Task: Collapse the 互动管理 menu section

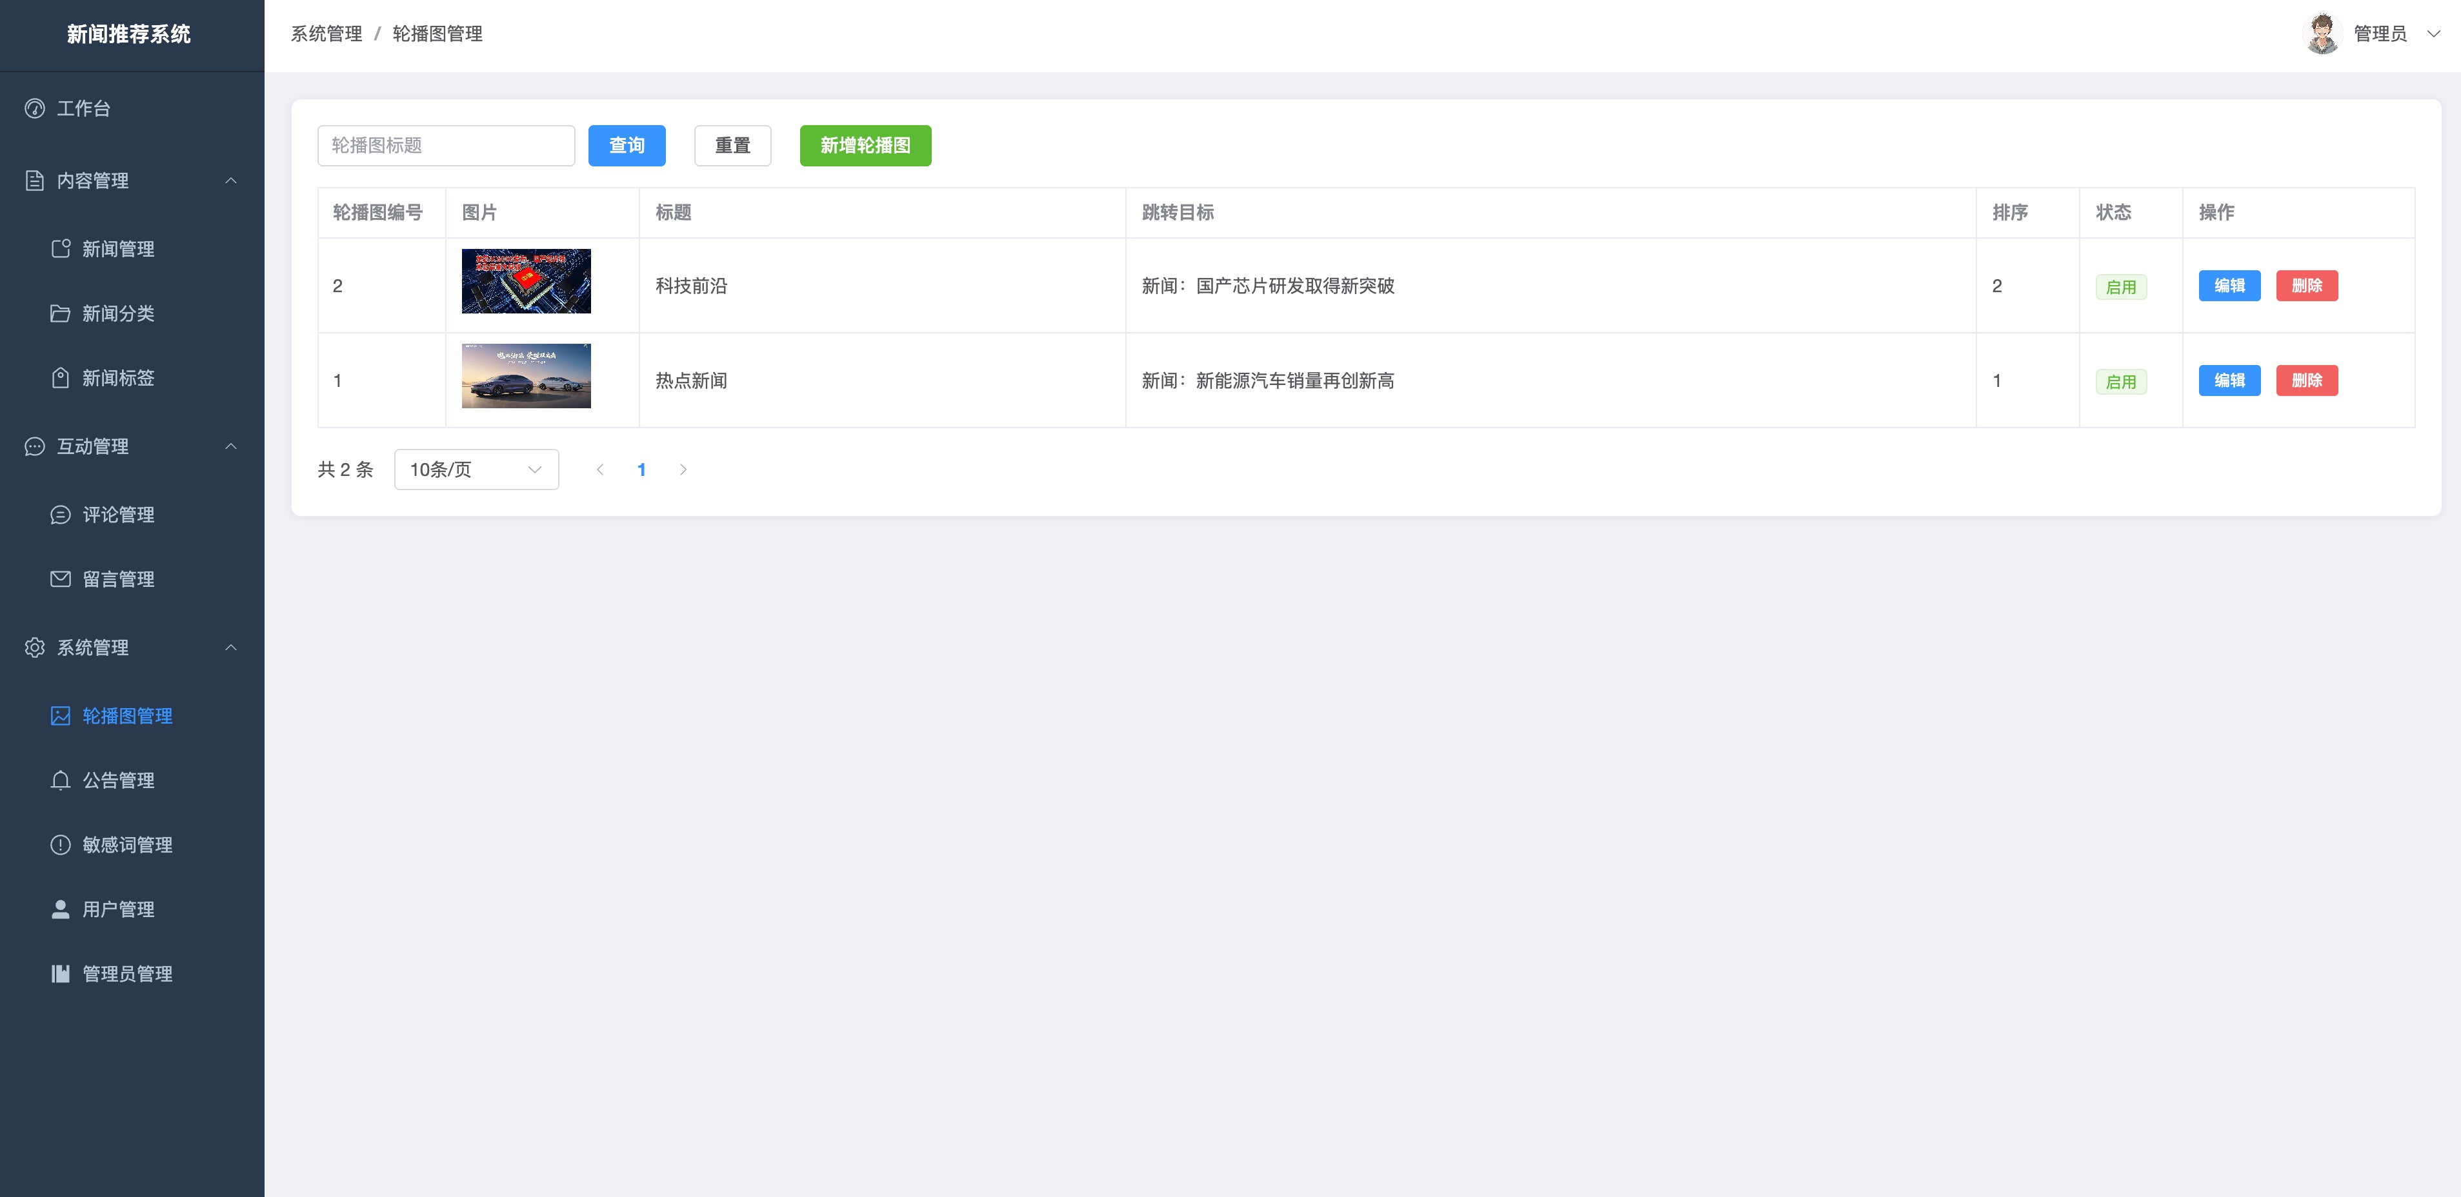Action: (230, 447)
